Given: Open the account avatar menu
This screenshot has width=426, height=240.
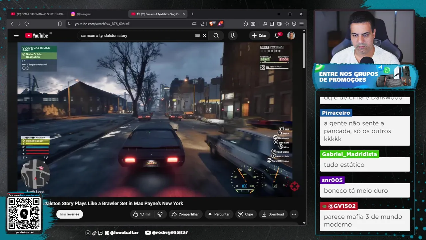Looking at the screenshot, I should (x=291, y=35).
